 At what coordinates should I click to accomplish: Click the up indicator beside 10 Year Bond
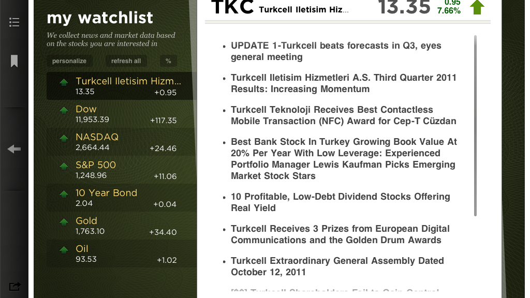tap(63, 194)
